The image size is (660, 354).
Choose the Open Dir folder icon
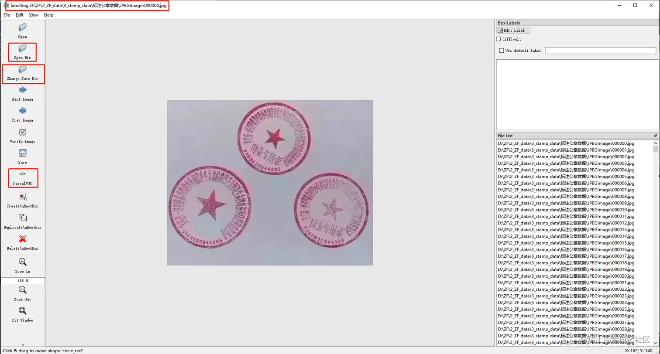23,48
